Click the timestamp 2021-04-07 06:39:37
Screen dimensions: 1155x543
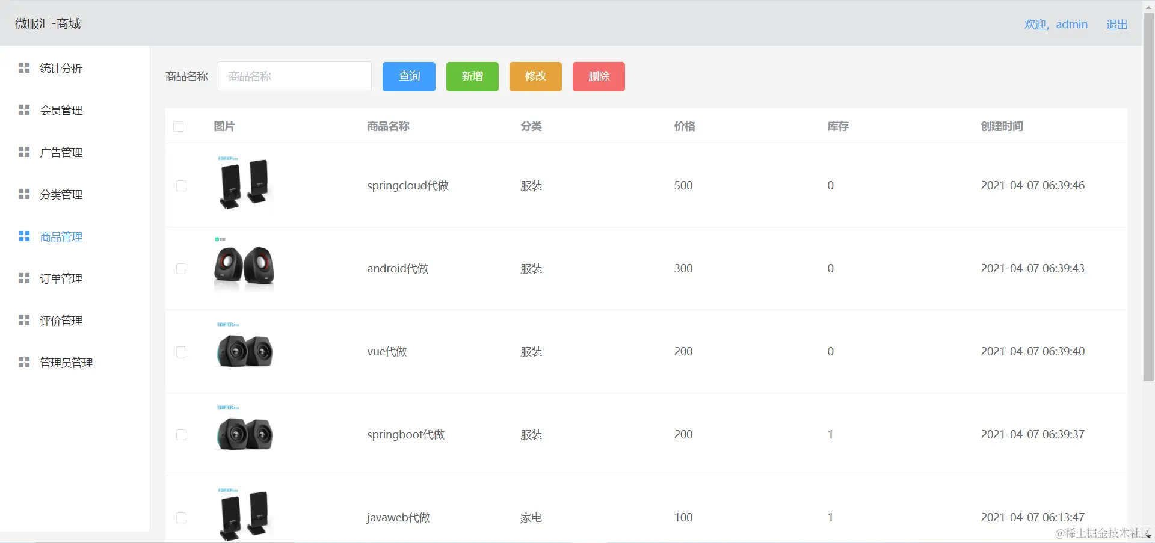pyautogui.click(x=1033, y=435)
